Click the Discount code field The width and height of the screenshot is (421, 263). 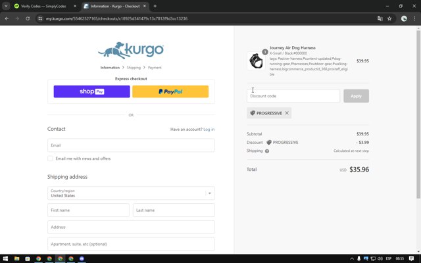click(293, 96)
